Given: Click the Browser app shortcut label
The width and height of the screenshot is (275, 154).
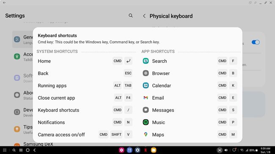Looking at the screenshot, I should 161,73.
